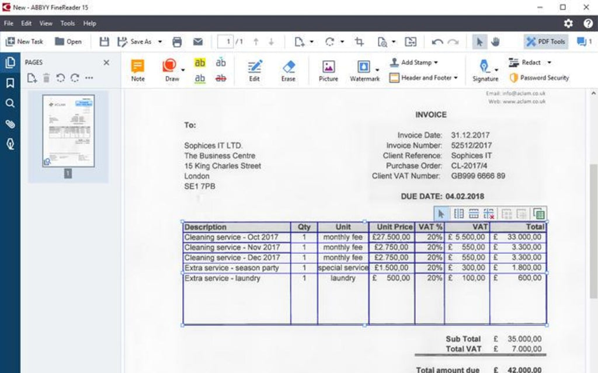598x373 pixels.
Task: Open the Search panel in sidebar
Action: pyautogui.click(x=11, y=103)
